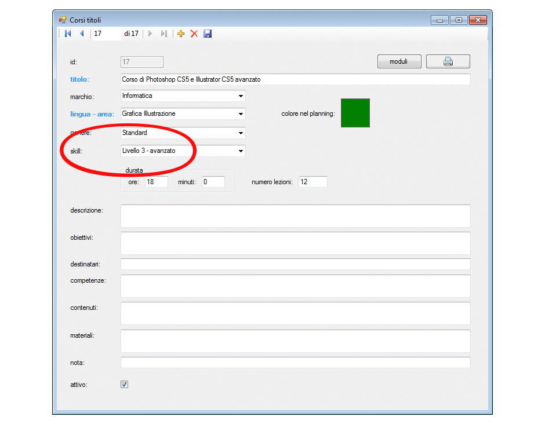Delete current record with red X
The image size is (545, 424).
click(194, 34)
